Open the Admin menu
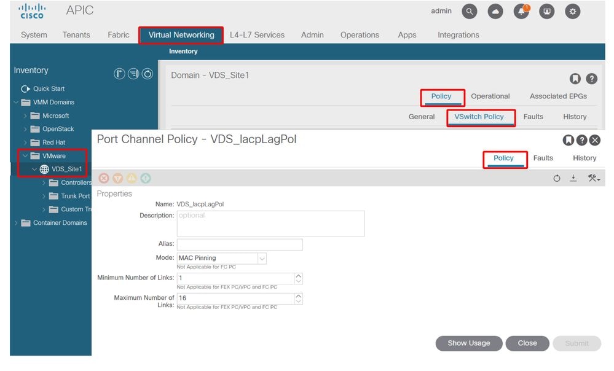The image size is (614, 371). coord(312,35)
